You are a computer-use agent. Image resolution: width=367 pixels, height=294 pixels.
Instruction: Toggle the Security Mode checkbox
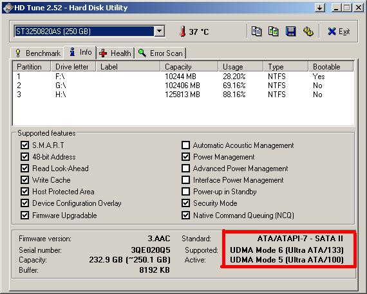[x=186, y=203]
